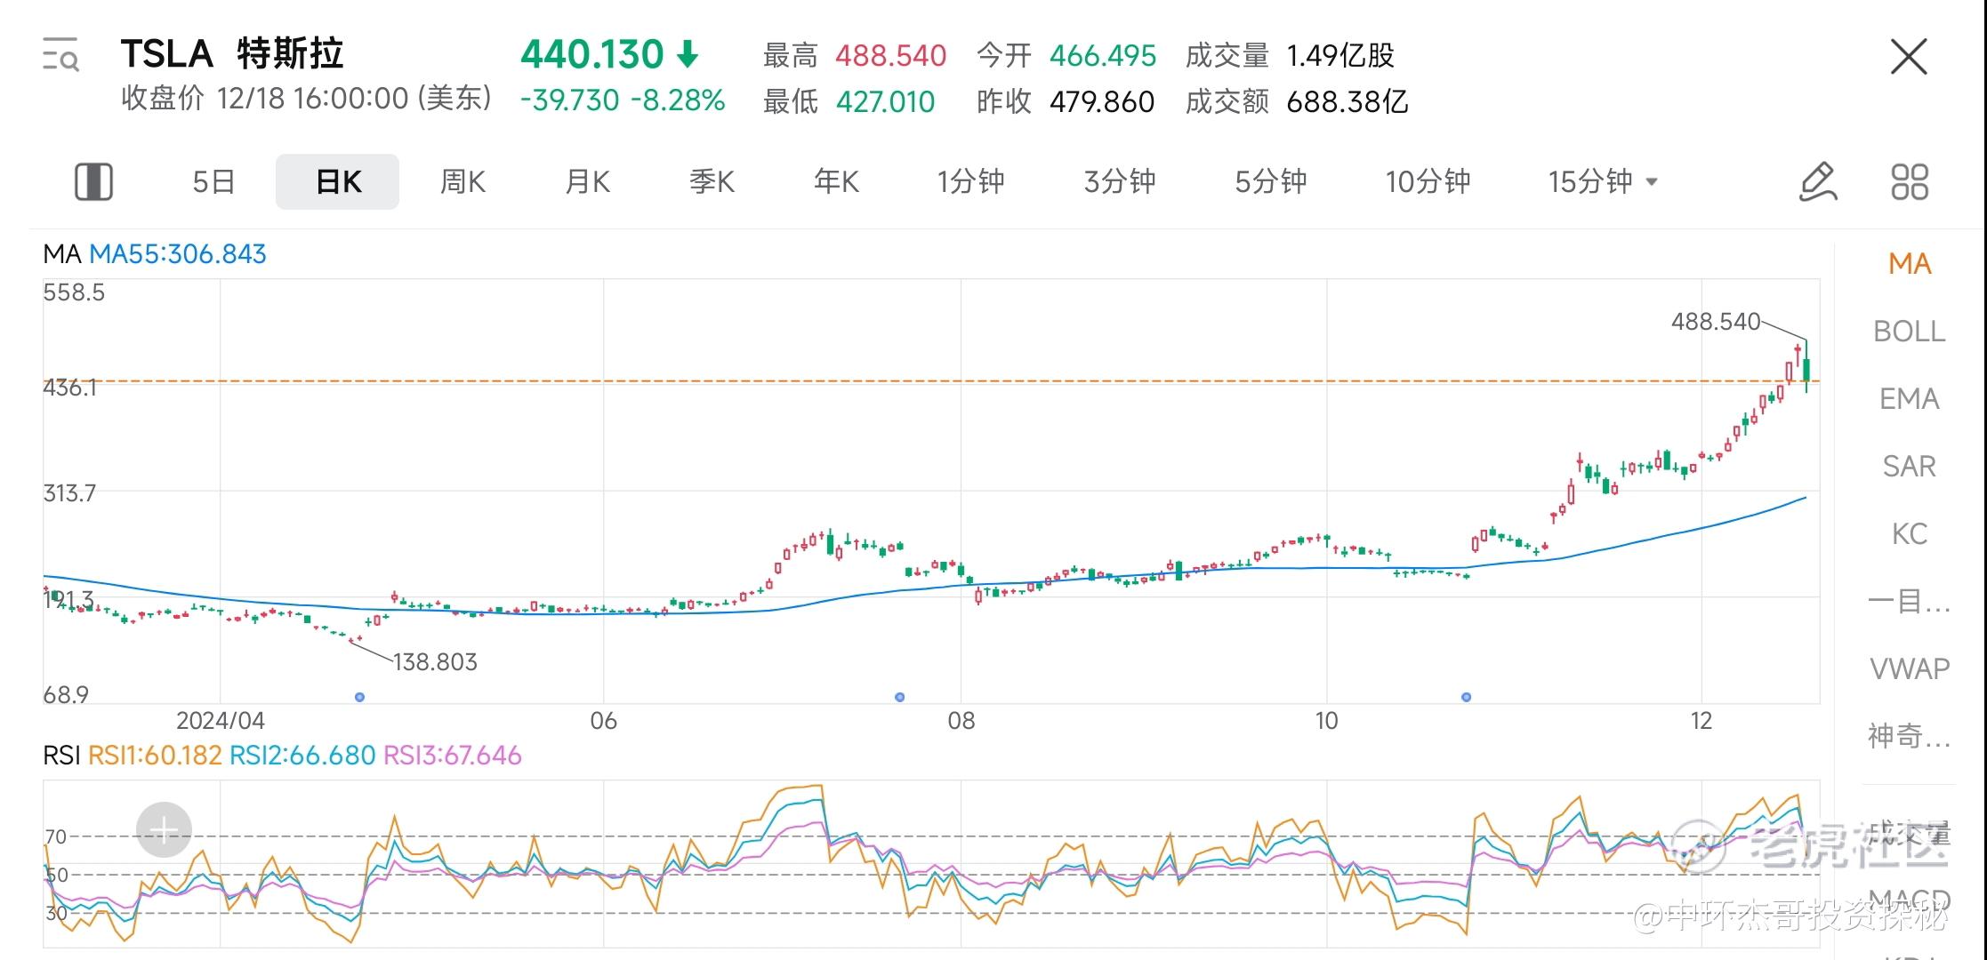Open the four-square grid menu icon
This screenshot has width=1987, height=960.
point(1909,182)
